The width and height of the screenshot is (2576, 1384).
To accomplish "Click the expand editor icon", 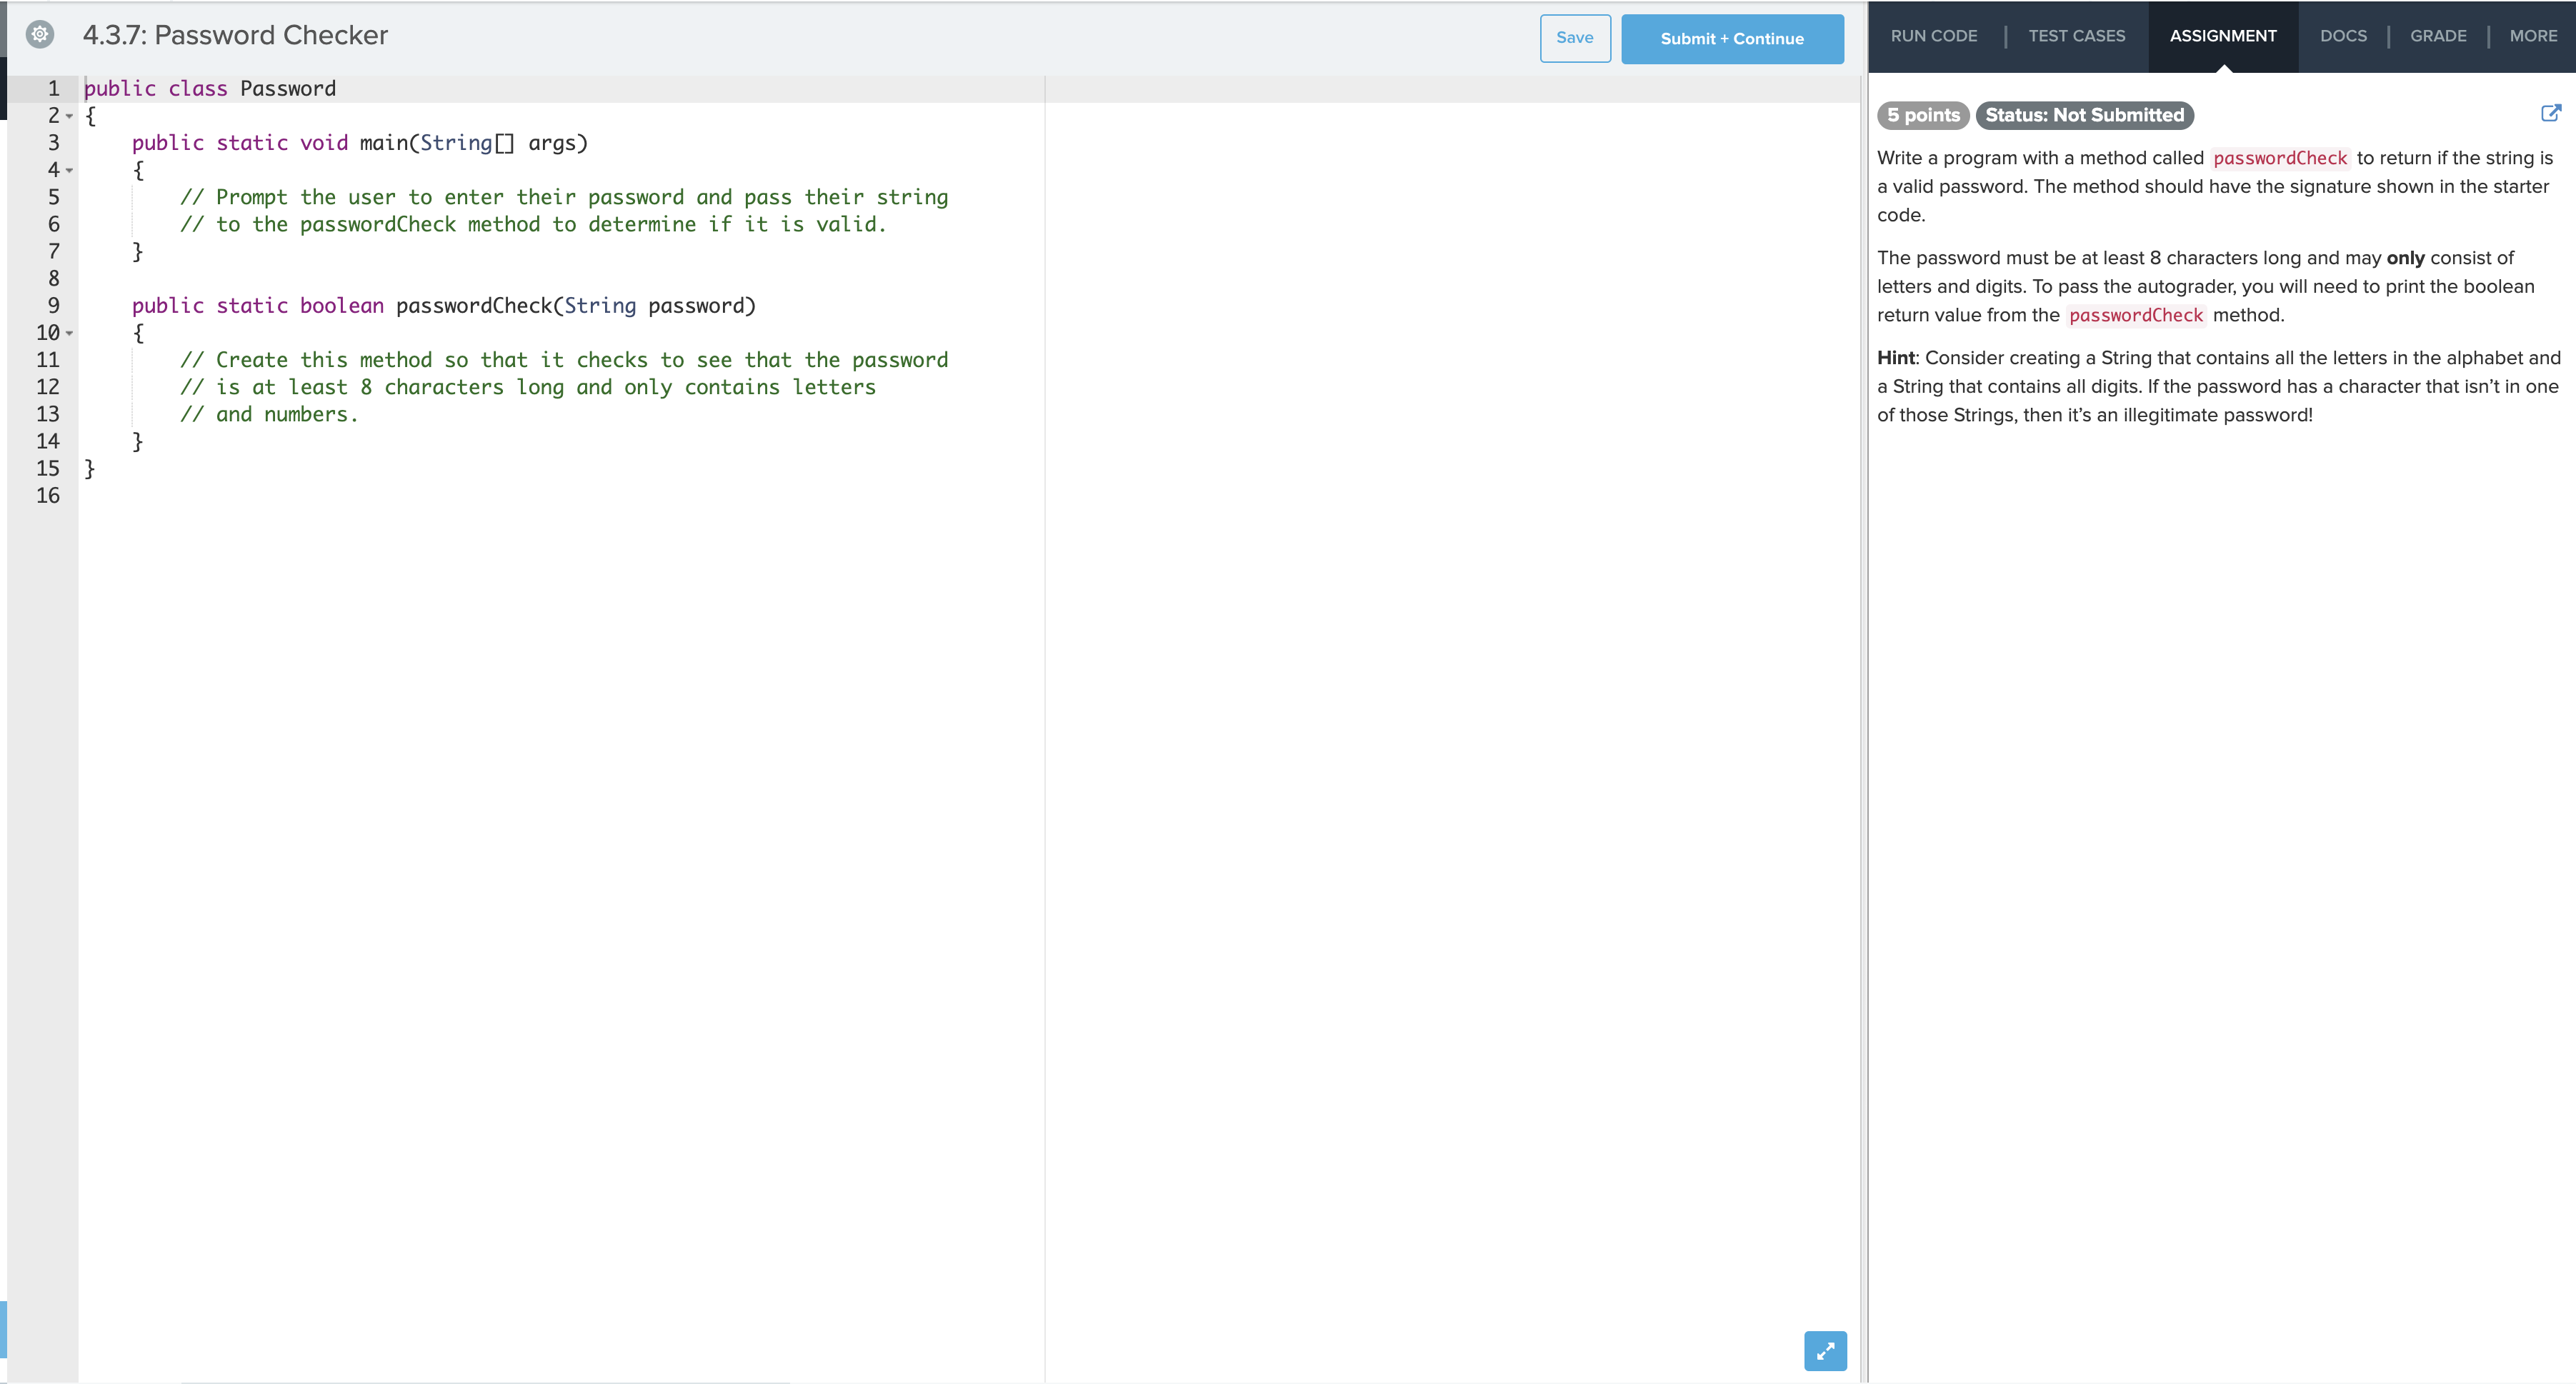I will tap(1826, 1348).
